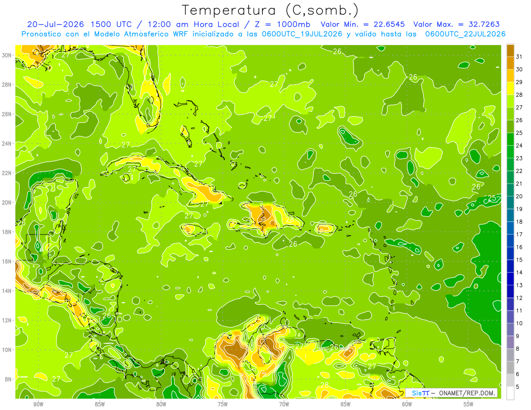Click the color legend value '12'
Image resolution: width=531 pixels, height=410 pixels.
(519, 298)
